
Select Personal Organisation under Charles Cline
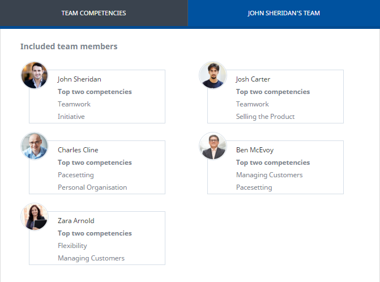[x=92, y=187]
